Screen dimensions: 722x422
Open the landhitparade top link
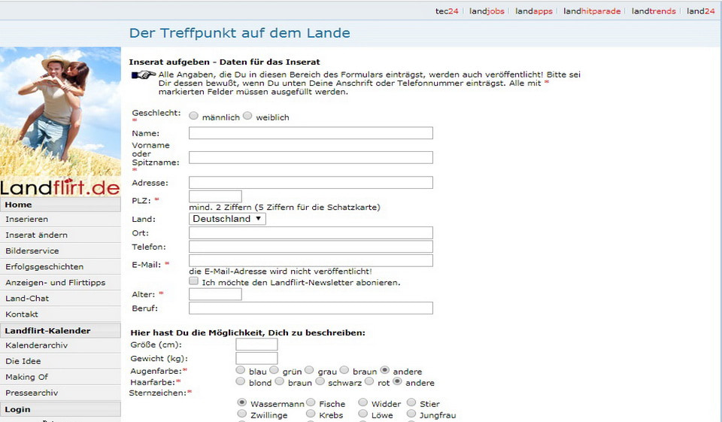(591, 11)
